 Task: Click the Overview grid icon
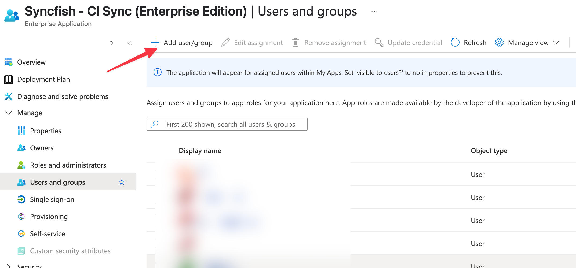9,62
